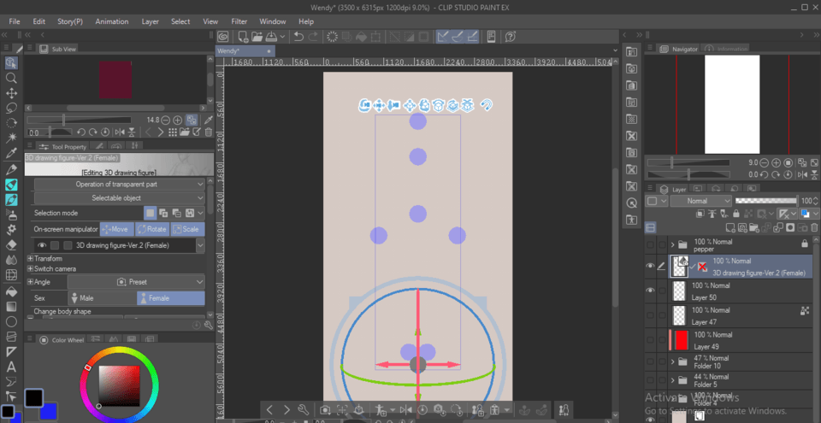The height and width of the screenshot is (423, 821).
Task: Select the Eyedropper tool in toolbox
Action: [11, 154]
